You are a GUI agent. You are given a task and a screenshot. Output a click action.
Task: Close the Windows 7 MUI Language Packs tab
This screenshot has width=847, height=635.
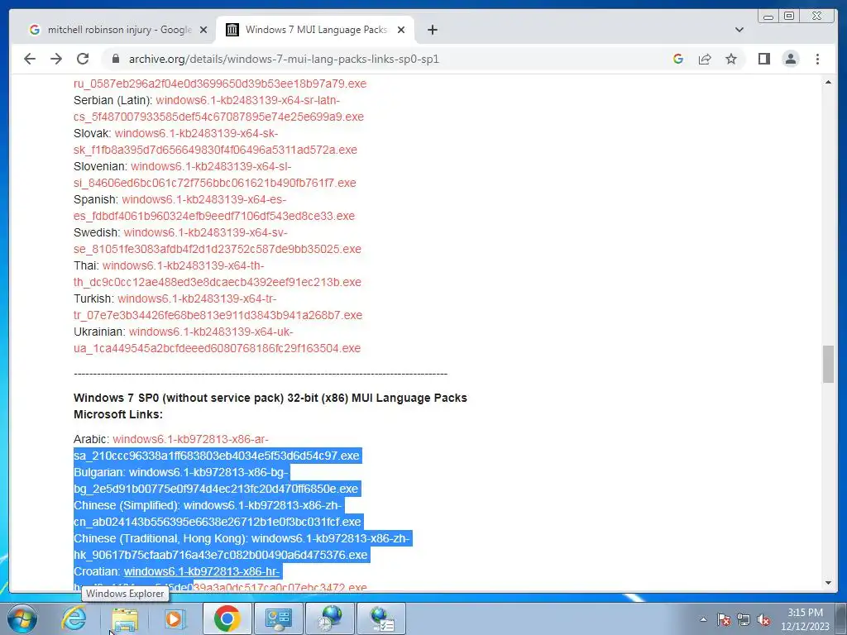[401, 30]
